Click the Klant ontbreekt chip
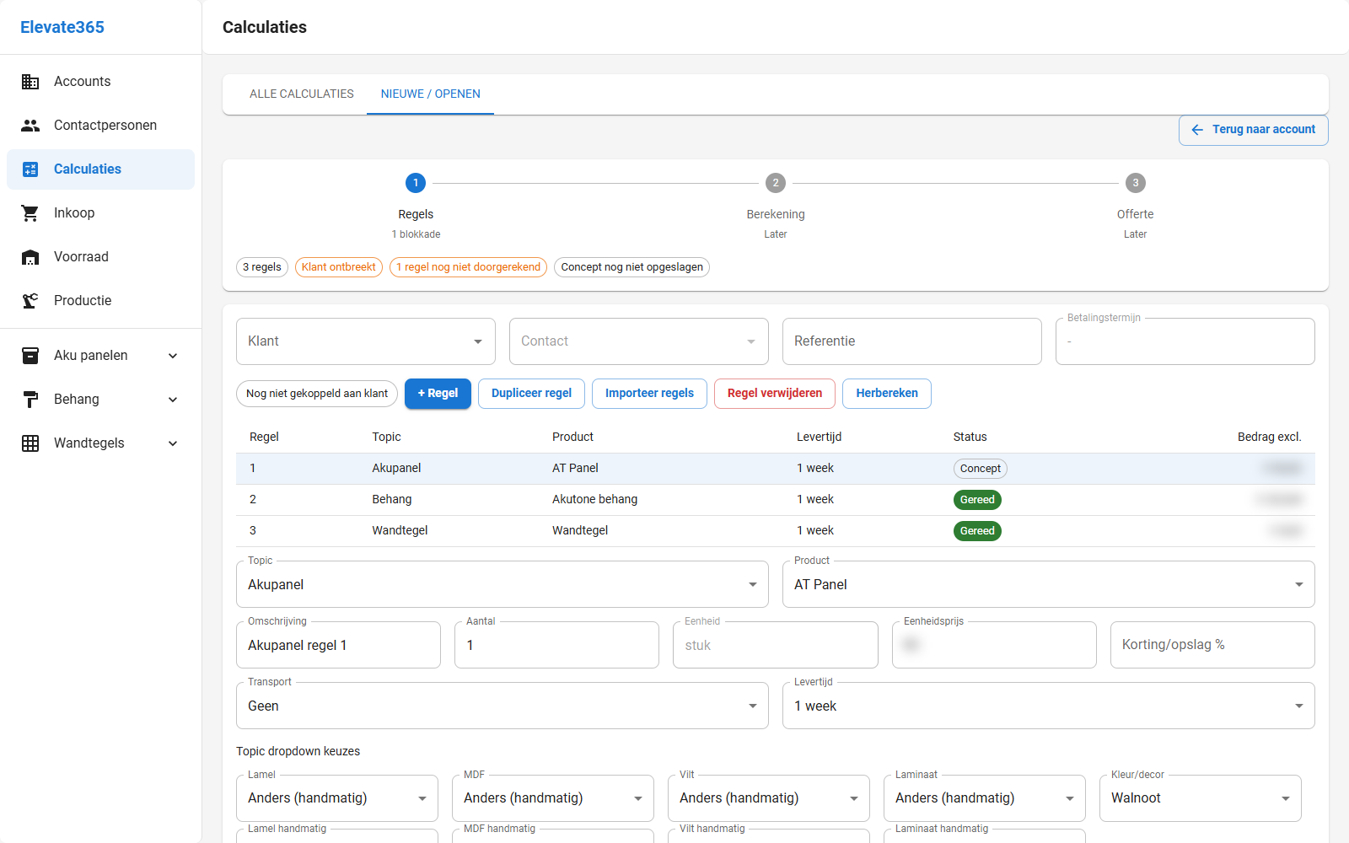This screenshot has width=1349, height=843. [339, 267]
